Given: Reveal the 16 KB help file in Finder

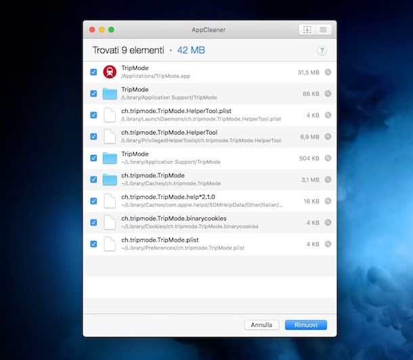Looking at the screenshot, I should (x=328, y=201).
